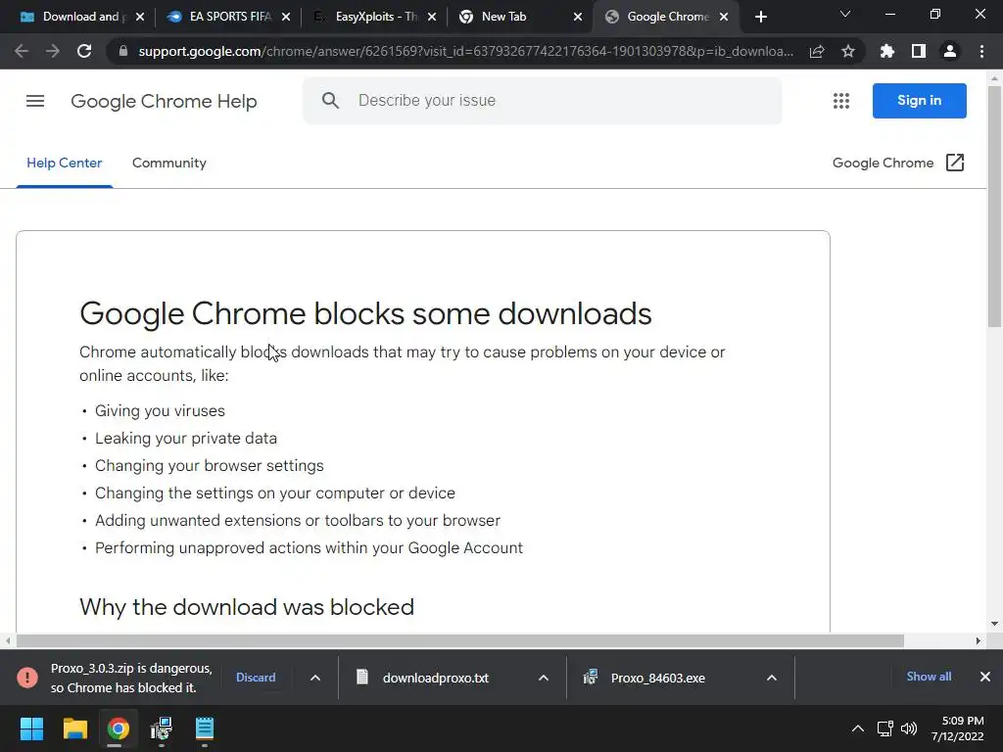
Task: Focus the Describe your issue search field
Action: (x=542, y=101)
